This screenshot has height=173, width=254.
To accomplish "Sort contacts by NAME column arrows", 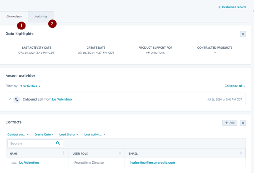I will (x=63, y=153).
